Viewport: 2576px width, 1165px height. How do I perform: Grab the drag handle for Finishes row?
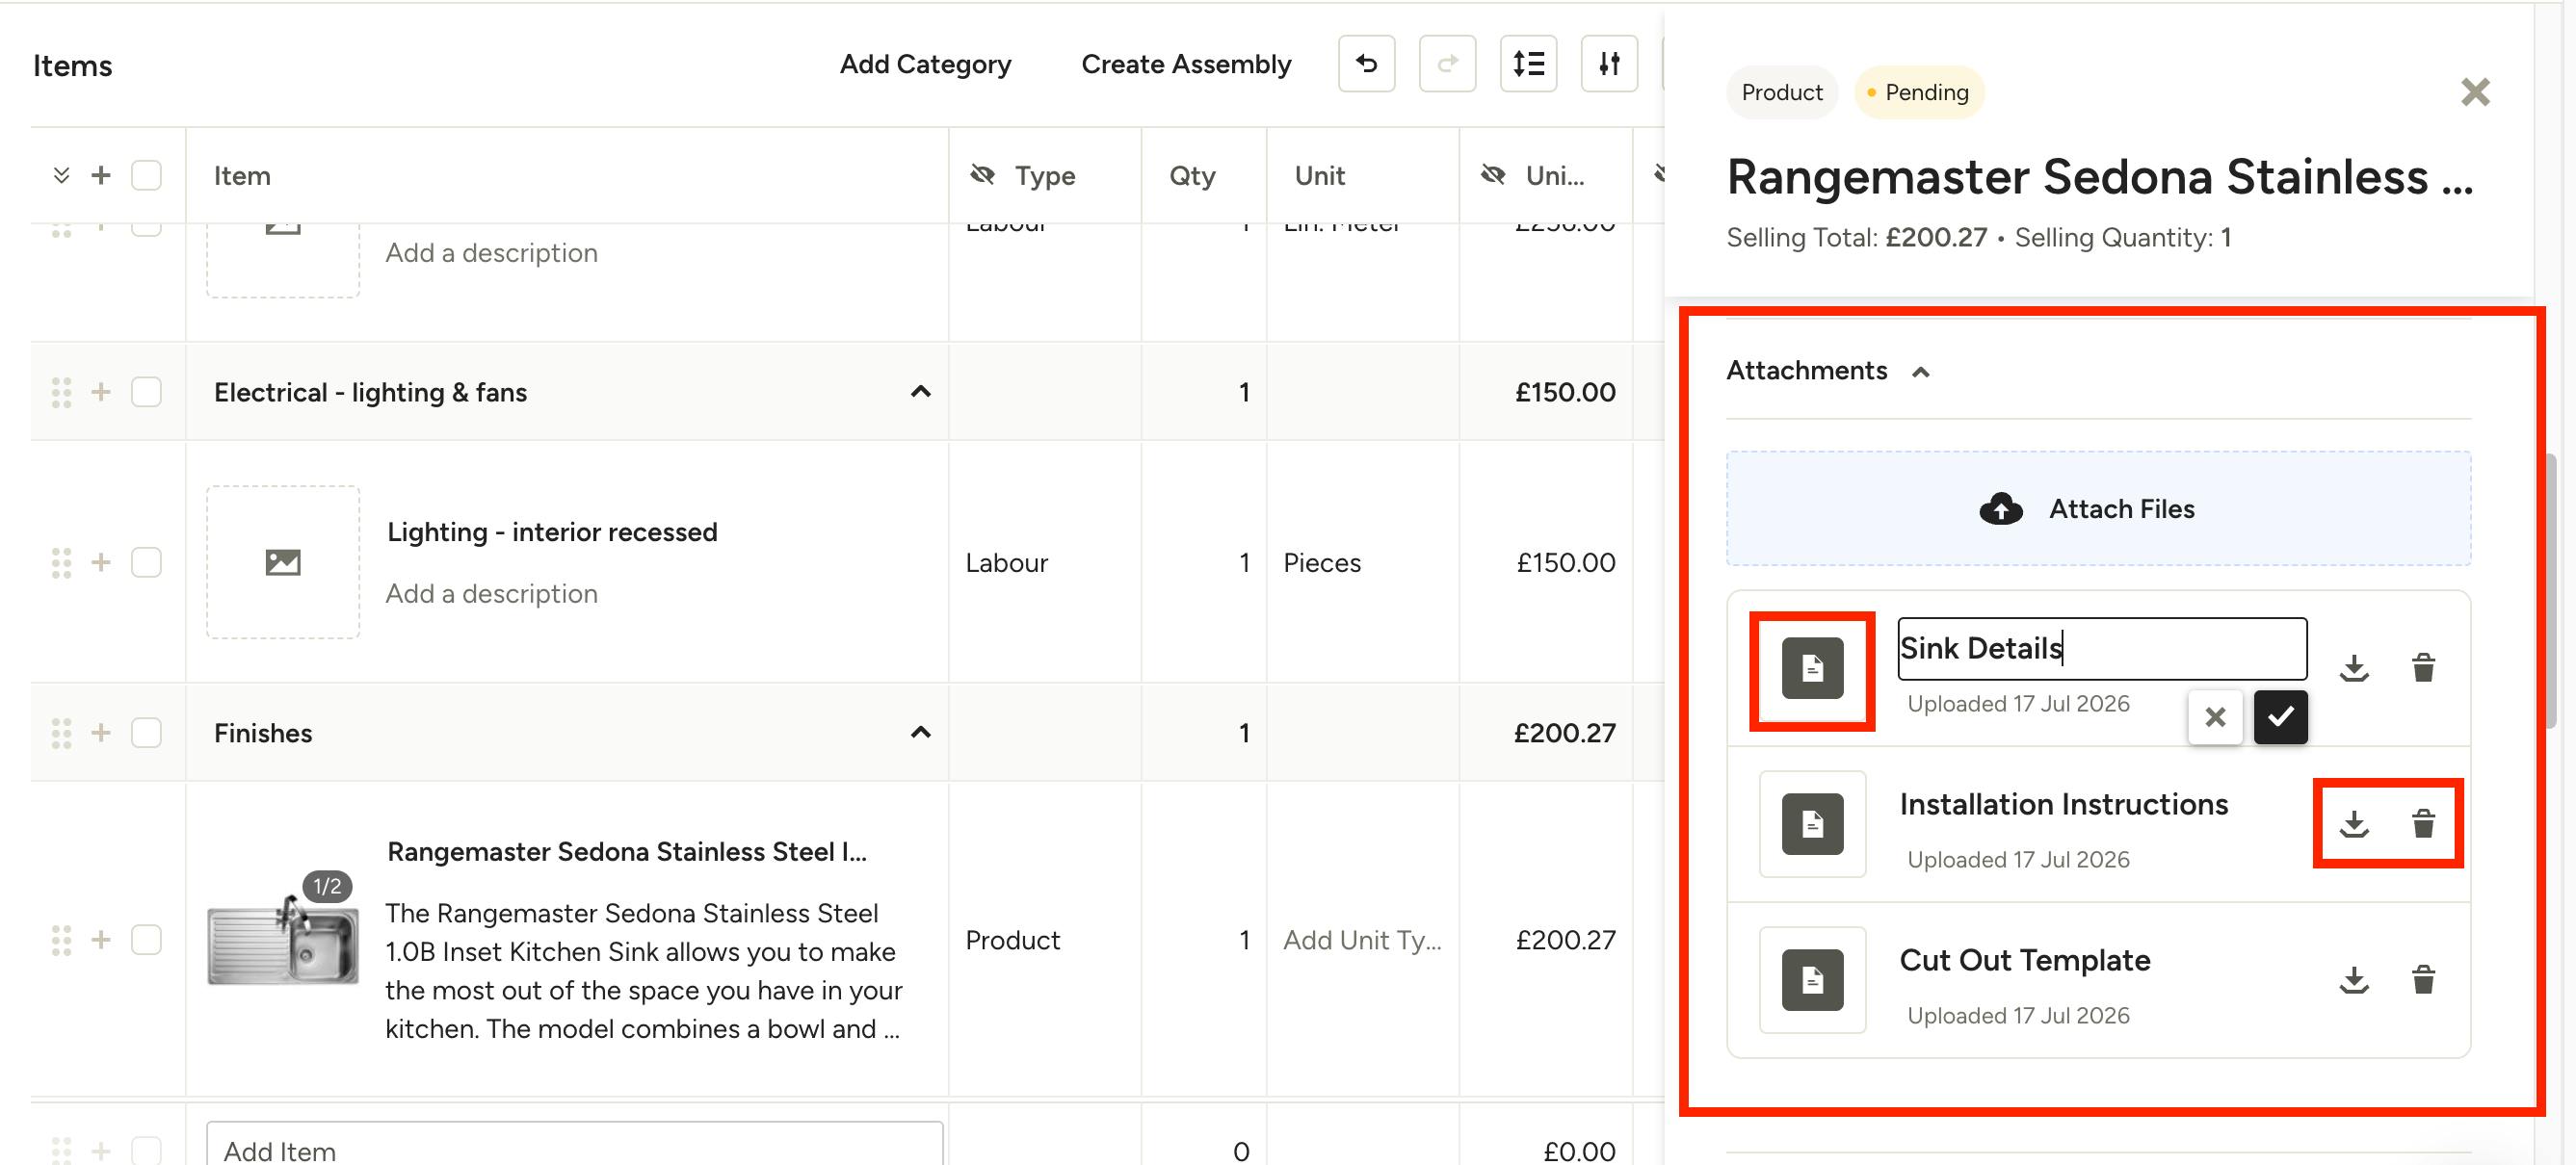click(61, 733)
